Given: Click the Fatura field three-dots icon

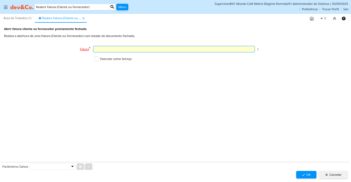Looking at the screenshot, I should pos(258,49).
